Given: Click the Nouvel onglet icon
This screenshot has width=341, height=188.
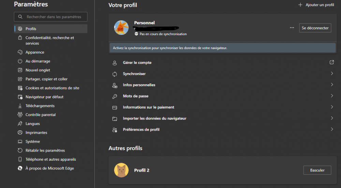Looking at the screenshot, I should (x=20, y=70).
